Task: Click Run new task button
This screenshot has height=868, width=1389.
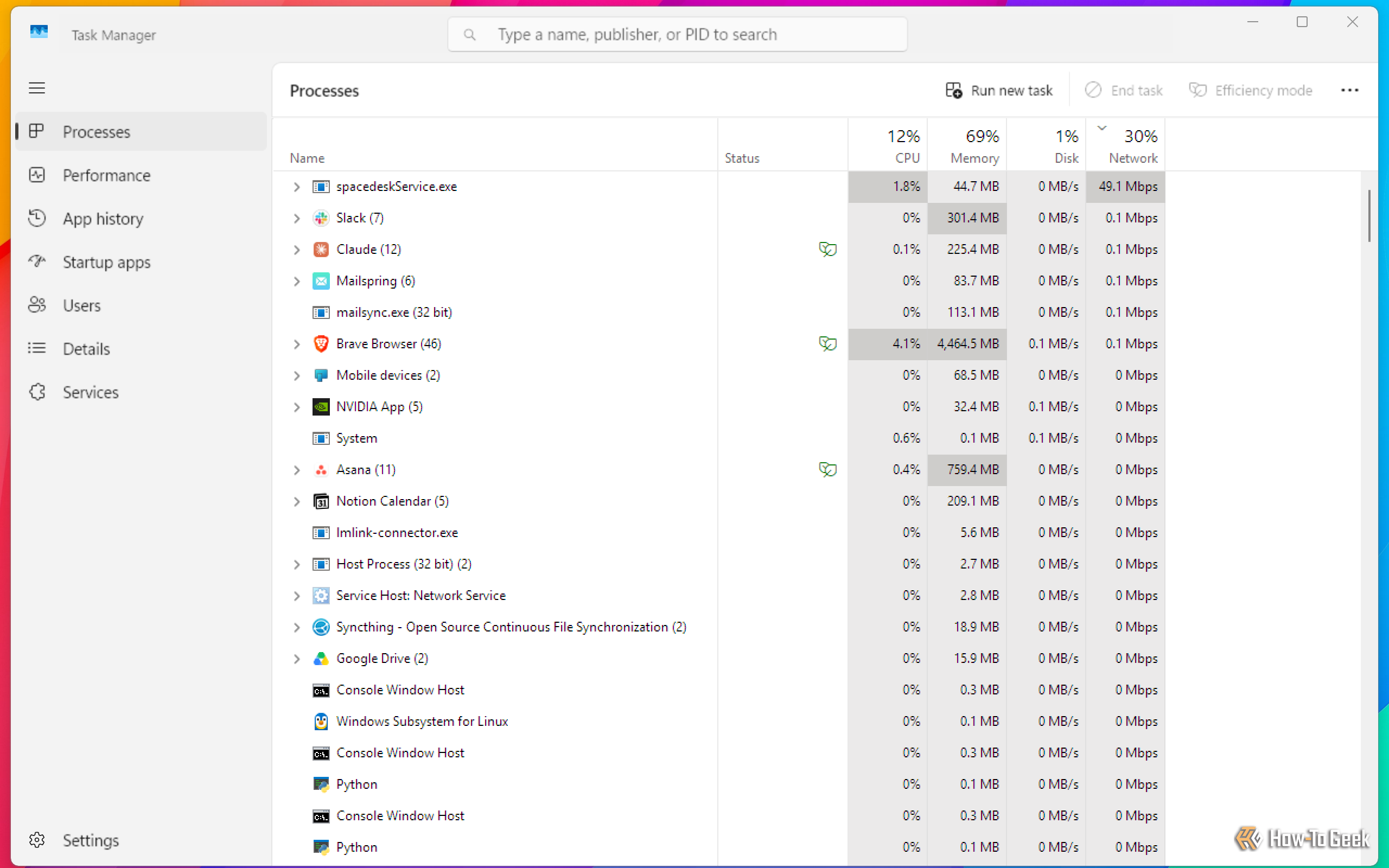Action: click(999, 90)
